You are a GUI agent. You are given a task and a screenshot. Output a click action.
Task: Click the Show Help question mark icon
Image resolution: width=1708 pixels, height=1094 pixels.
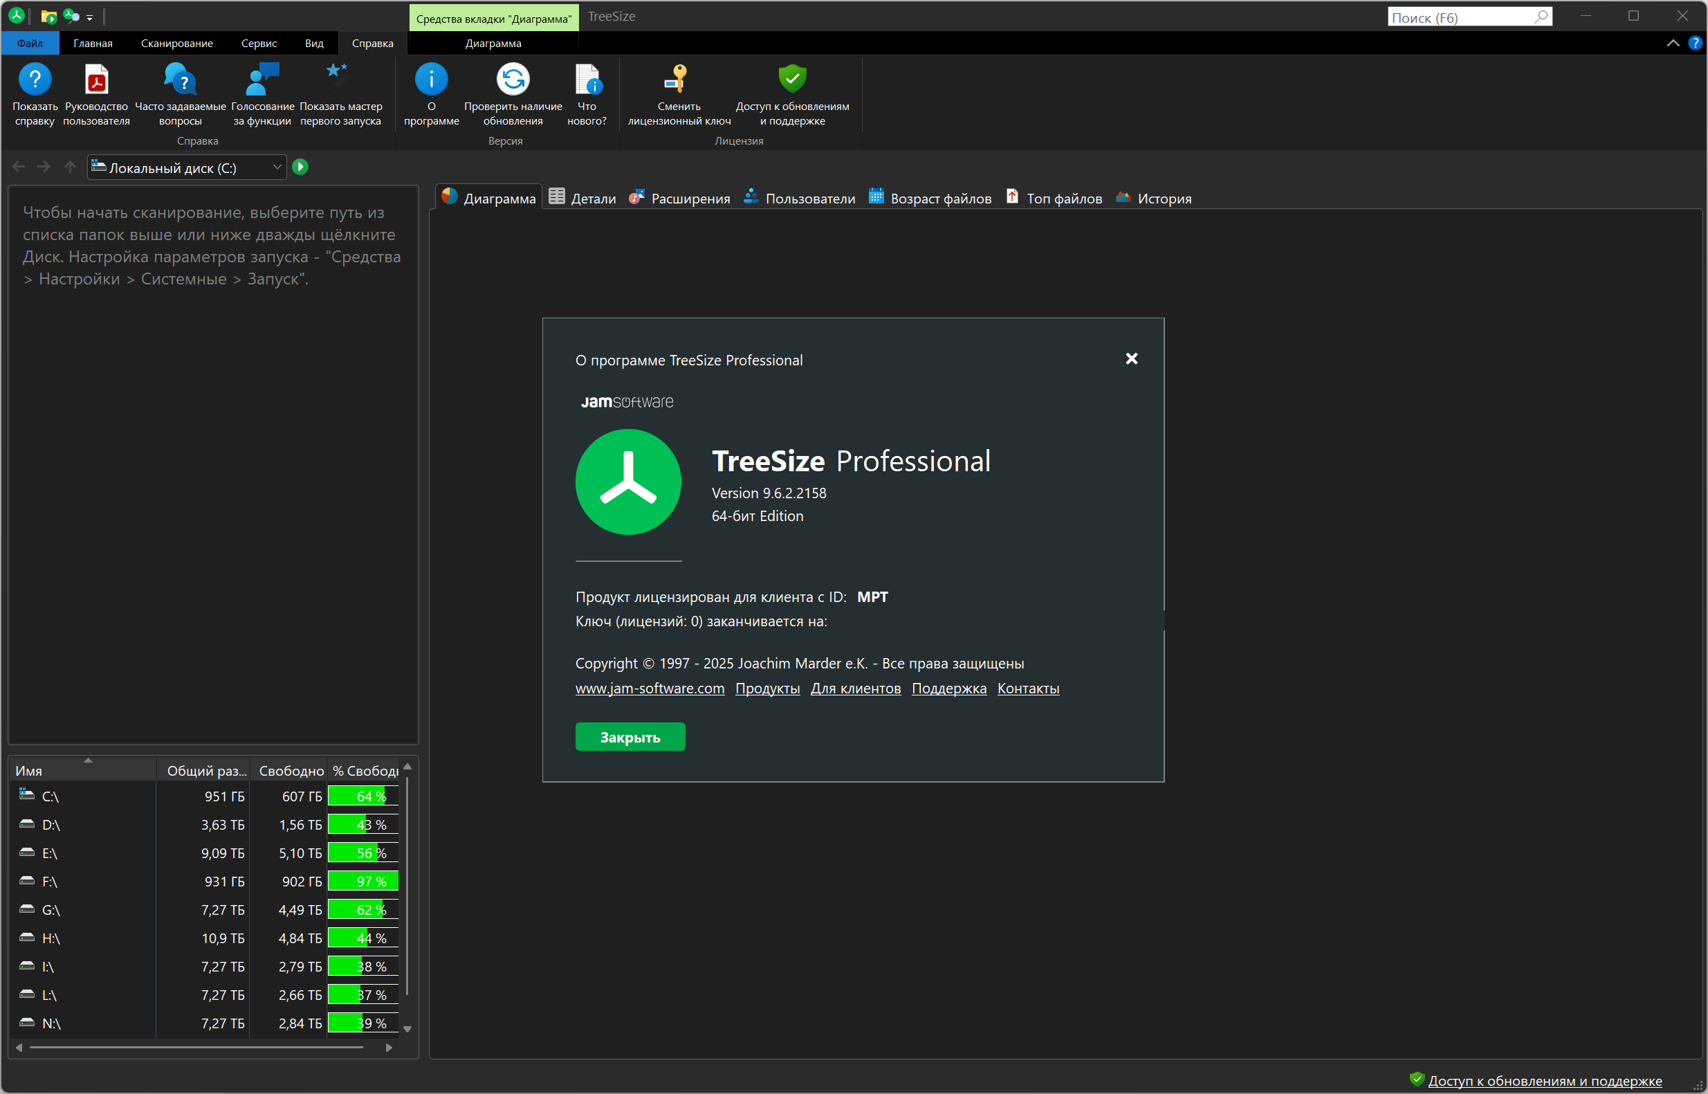34,79
